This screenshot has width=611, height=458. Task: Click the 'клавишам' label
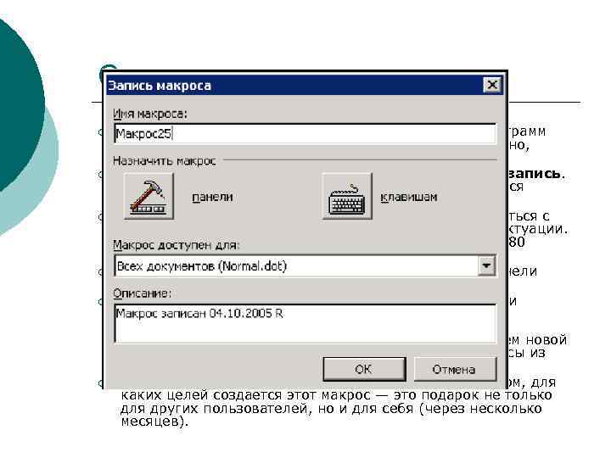[409, 197]
